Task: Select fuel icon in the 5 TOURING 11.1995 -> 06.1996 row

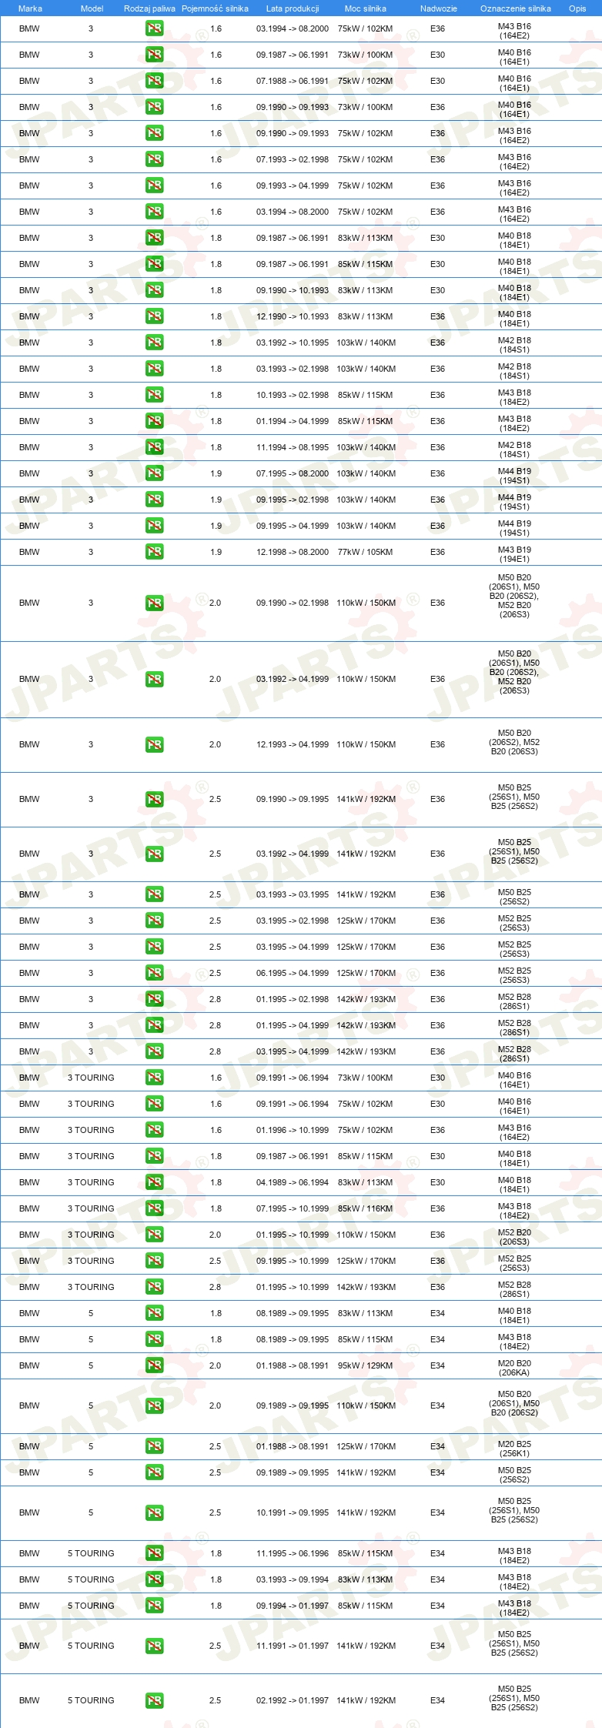Action: coord(154,1553)
